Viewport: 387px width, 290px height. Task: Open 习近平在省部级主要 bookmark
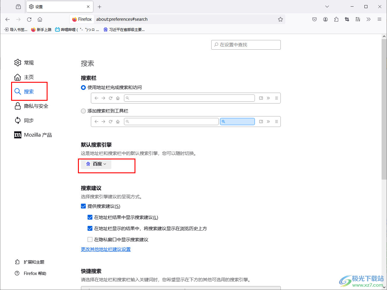[x=124, y=29]
